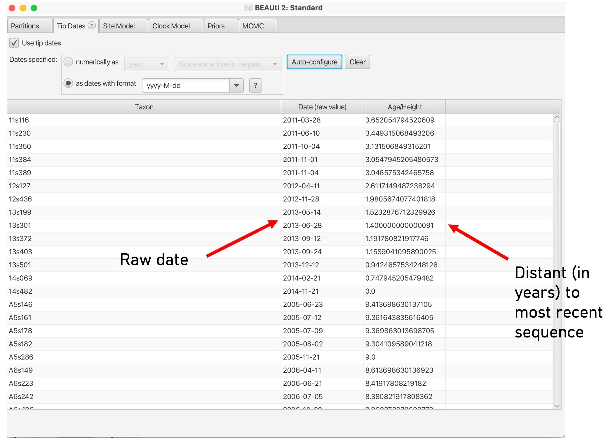Select the 'numerically as' radio button
The height and width of the screenshot is (444, 608).
68,62
